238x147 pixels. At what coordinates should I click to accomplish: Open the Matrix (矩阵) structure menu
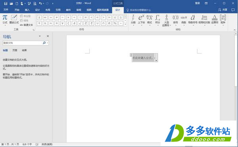click(223, 20)
